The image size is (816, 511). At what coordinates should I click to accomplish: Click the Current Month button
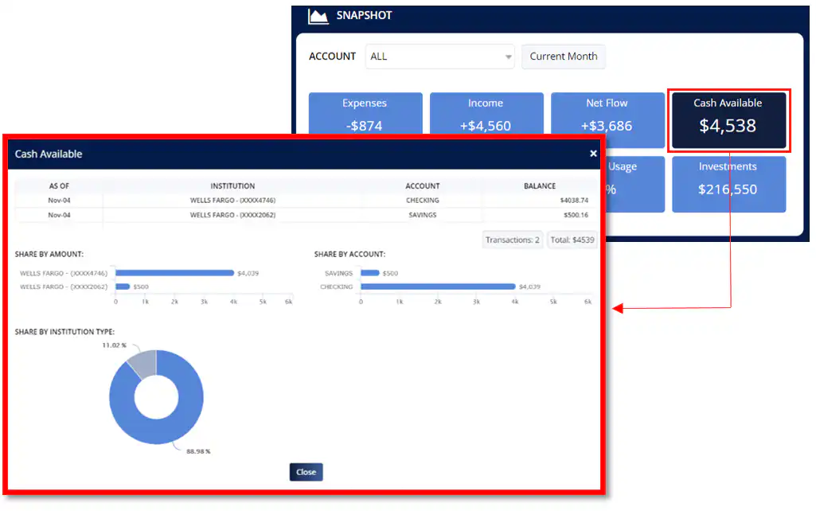564,57
